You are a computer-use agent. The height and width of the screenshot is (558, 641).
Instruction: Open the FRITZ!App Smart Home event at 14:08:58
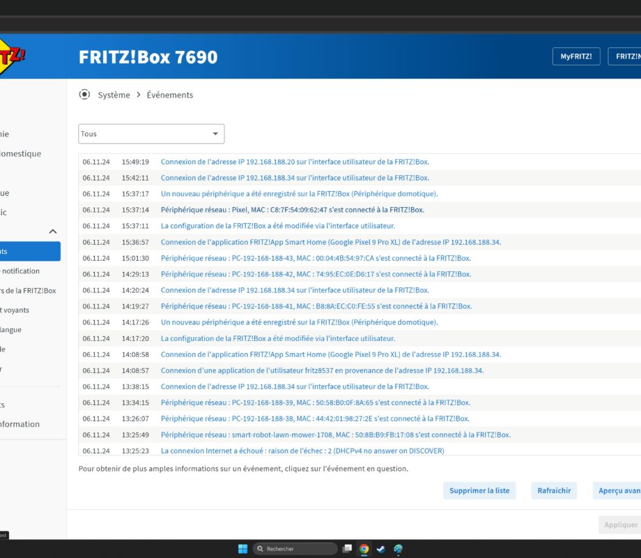pyautogui.click(x=331, y=354)
